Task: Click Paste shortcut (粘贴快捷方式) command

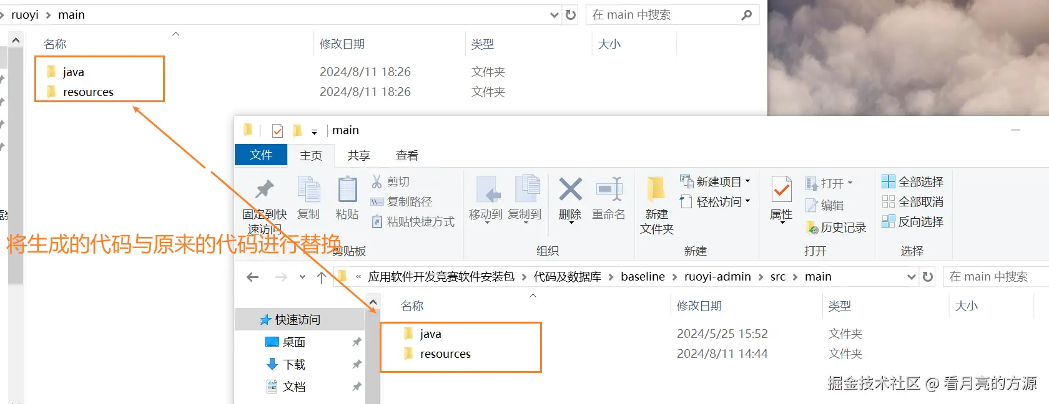Action: [413, 221]
